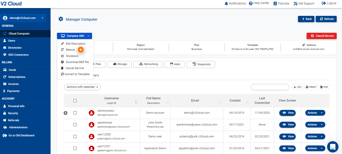This screenshot has width=342, height=154.
Task: Export the table as PDF
Action: coord(324,87)
